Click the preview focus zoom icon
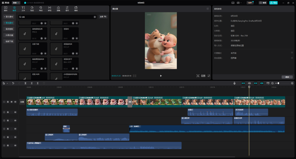 click(x=198, y=76)
